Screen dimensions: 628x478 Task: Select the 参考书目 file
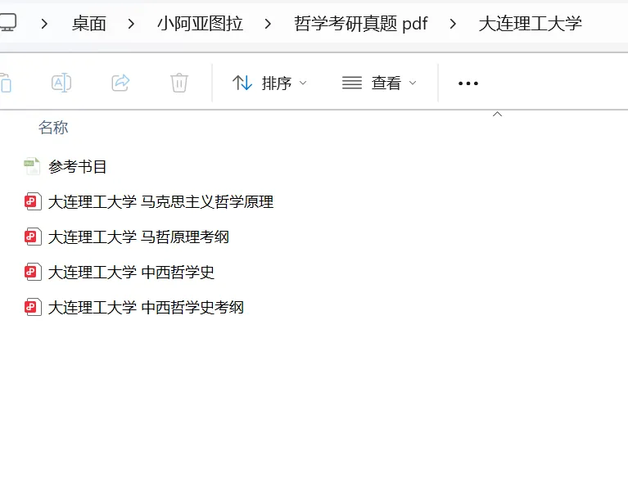pyautogui.click(x=77, y=166)
